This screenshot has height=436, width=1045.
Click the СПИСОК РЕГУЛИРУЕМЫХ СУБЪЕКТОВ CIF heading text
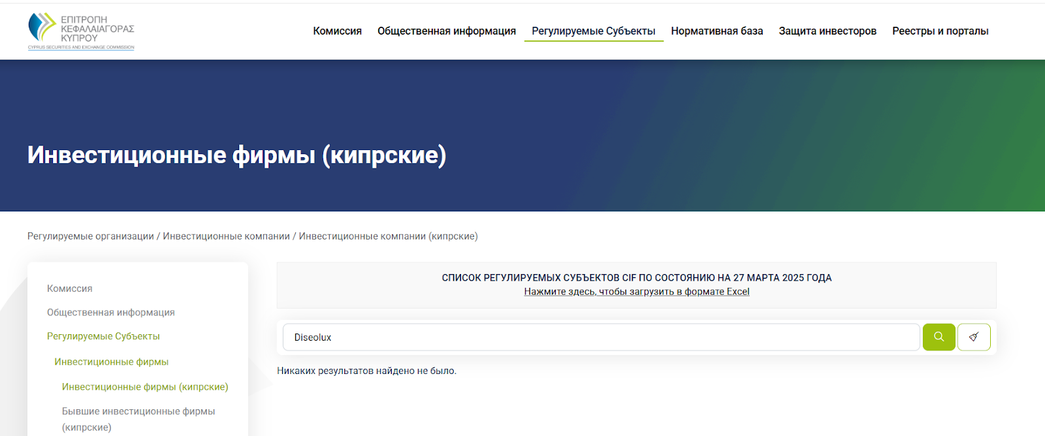point(637,278)
